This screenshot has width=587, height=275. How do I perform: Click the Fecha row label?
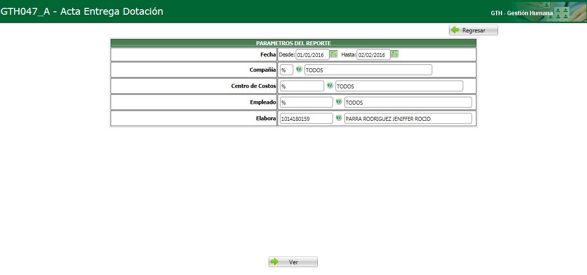pos(268,55)
